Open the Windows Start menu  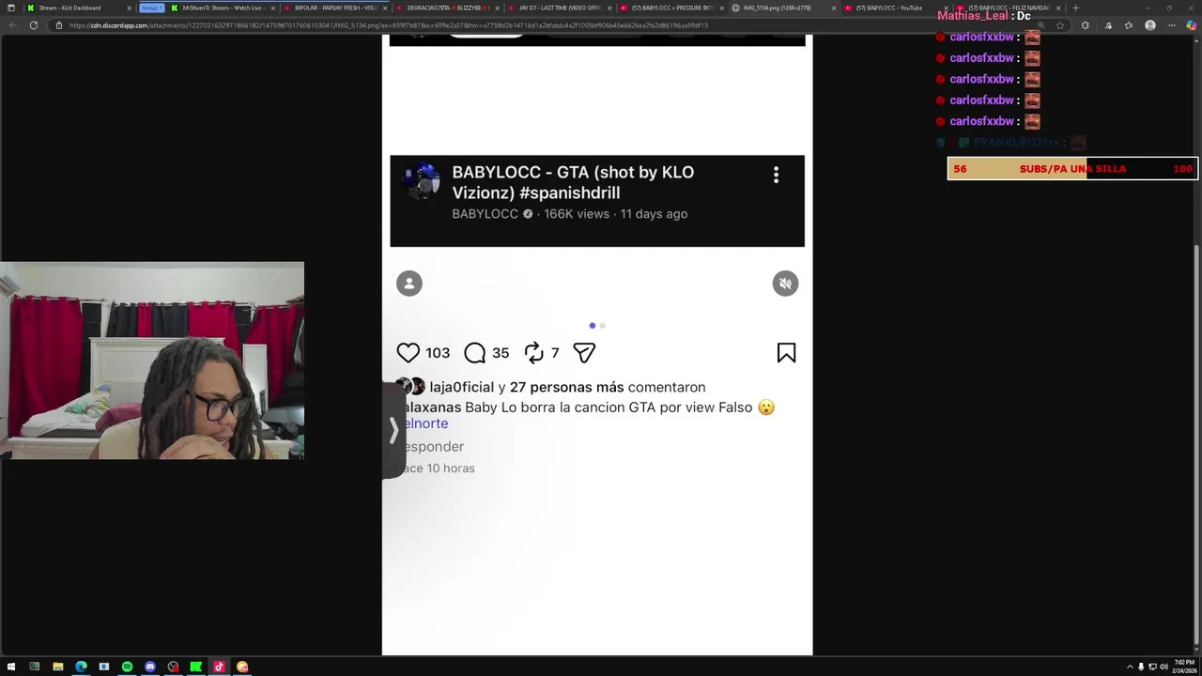click(11, 667)
